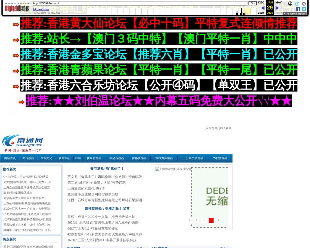Open 三分量力传感器 navigation menu item
Image resolution: width=310 pixels, height=248 pixels.
point(193,158)
